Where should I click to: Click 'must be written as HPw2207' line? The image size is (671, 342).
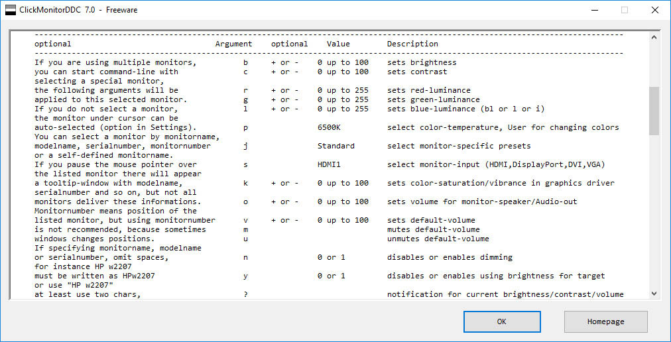point(95,276)
